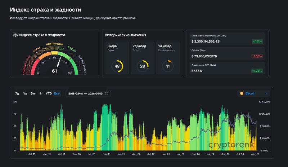This screenshot has height=167, width=288.
Task: Click the BTC dominance value 57.55%
Action: tap(197, 71)
